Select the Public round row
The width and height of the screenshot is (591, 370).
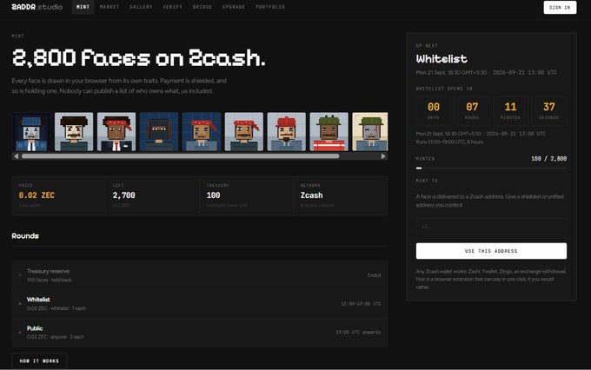tap(200, 333)
